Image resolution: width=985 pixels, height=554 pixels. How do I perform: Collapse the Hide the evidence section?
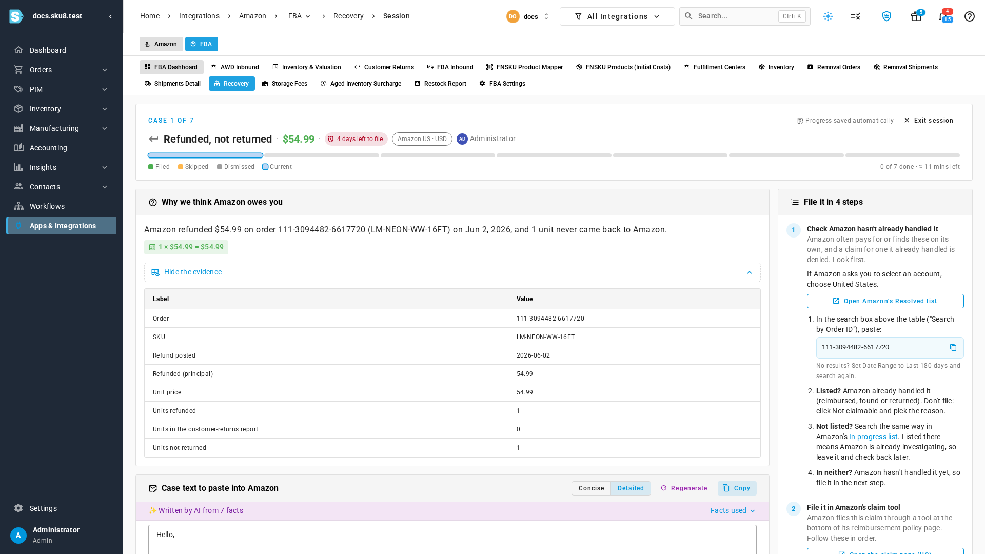(x=452, y=272)
